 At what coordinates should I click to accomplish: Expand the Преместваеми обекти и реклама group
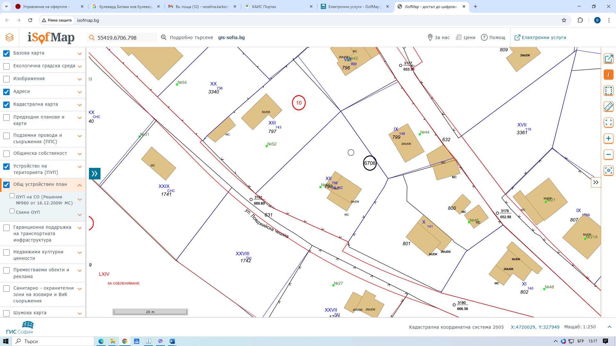[80, 270]
